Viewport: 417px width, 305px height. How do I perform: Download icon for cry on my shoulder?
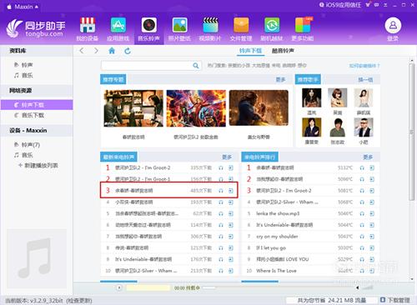(x=372, y=237)
